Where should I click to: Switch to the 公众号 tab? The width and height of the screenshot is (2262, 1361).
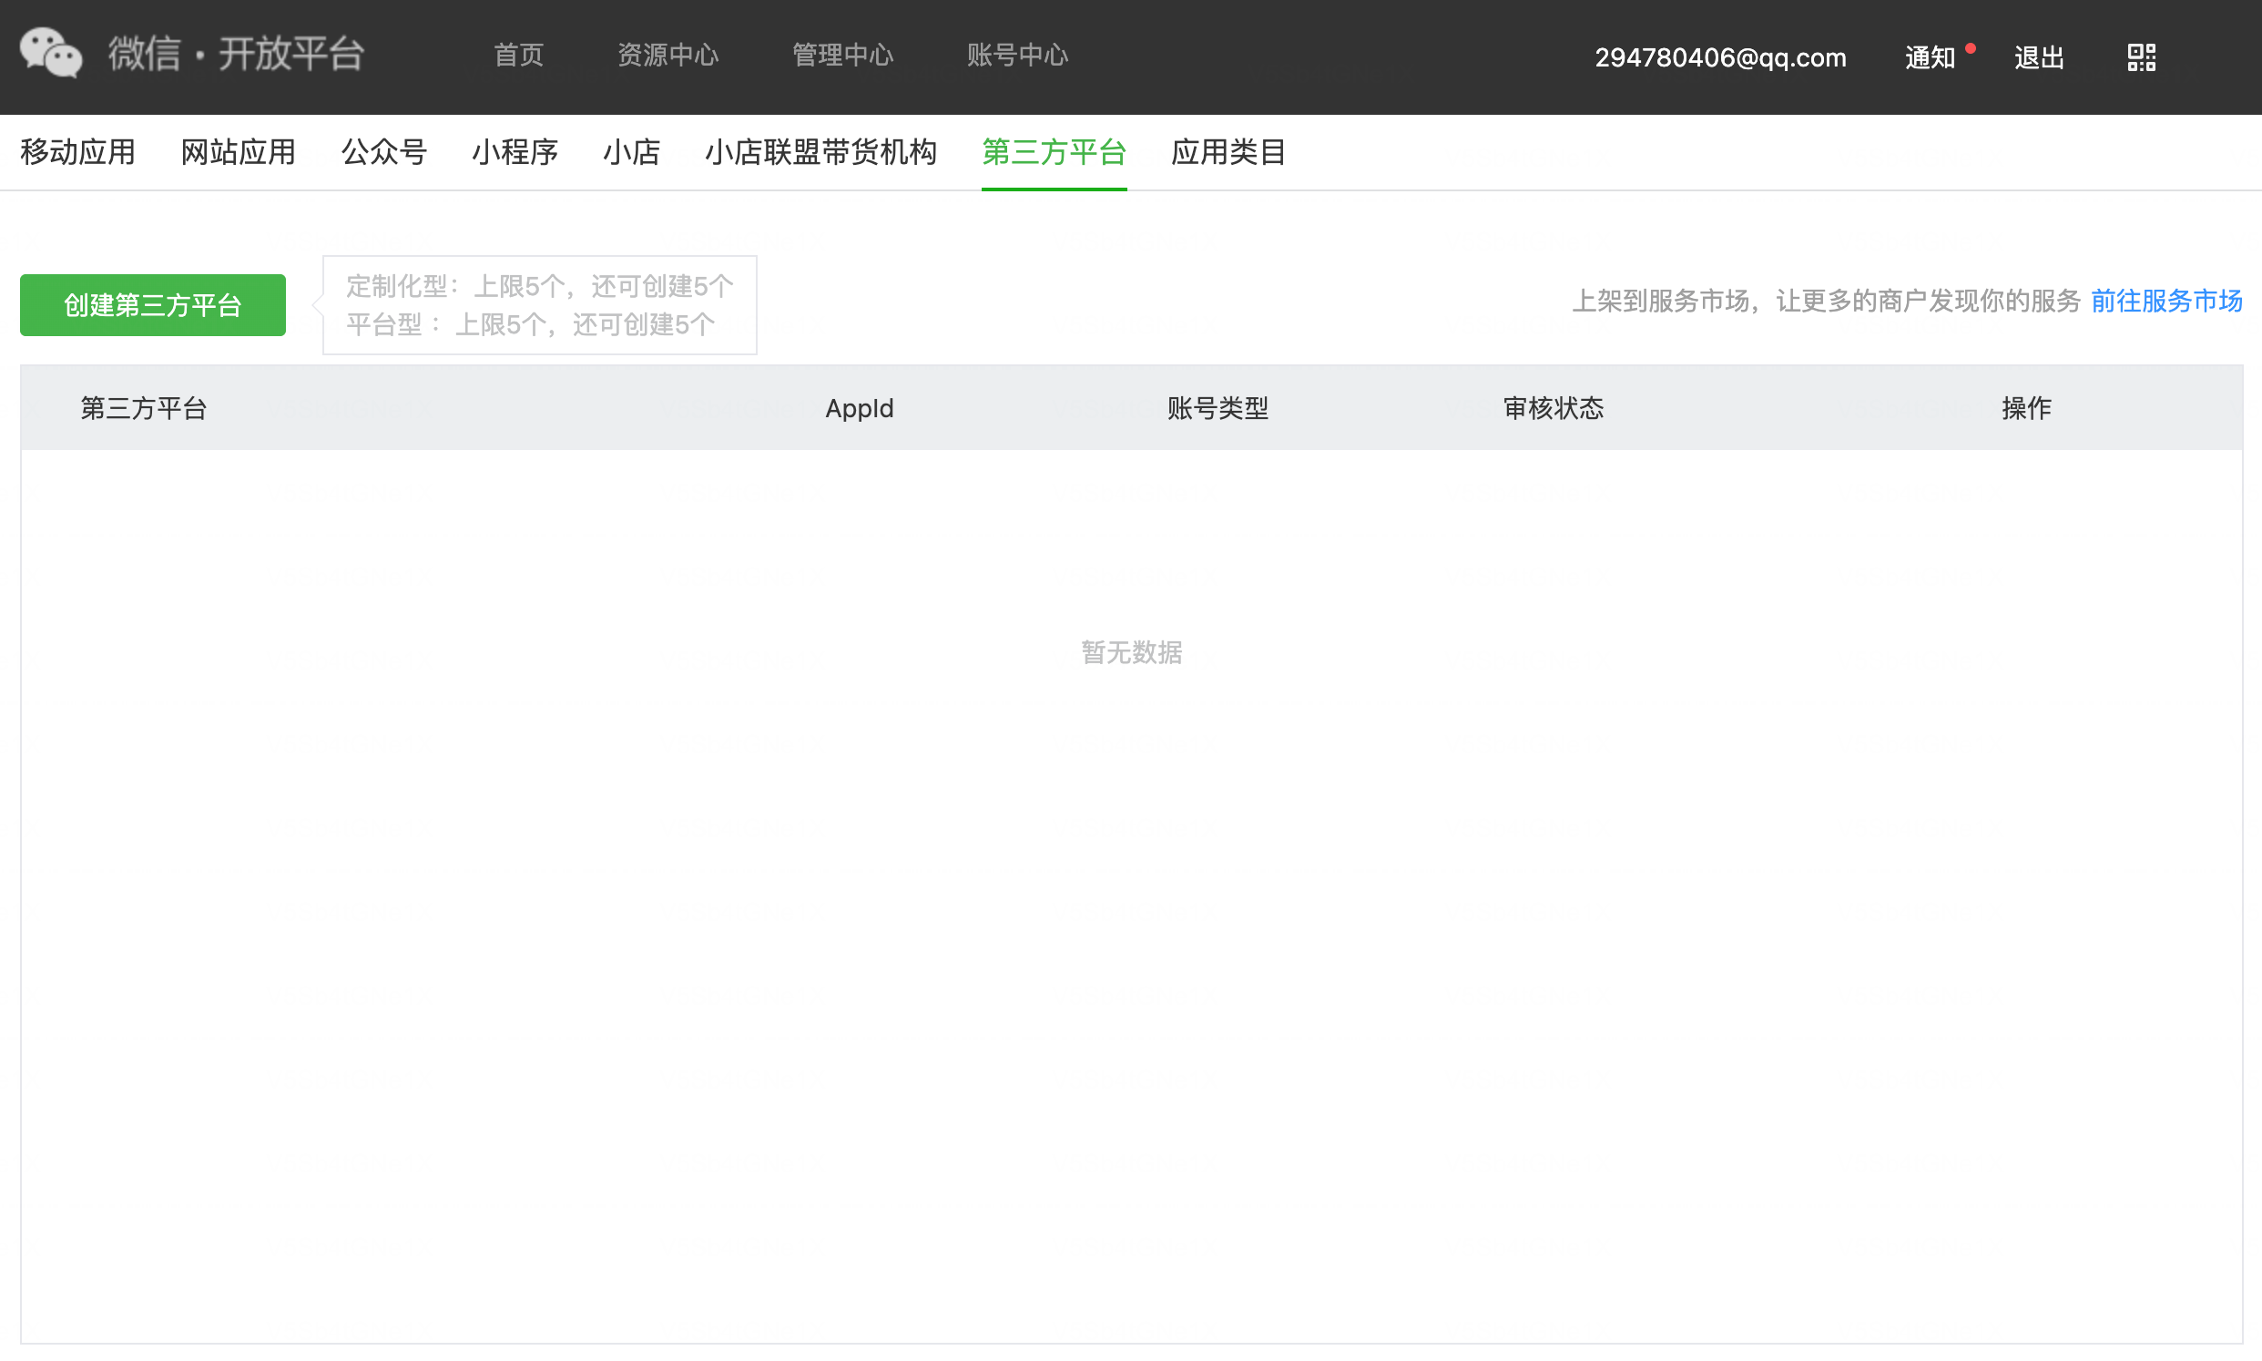(384, 152)
